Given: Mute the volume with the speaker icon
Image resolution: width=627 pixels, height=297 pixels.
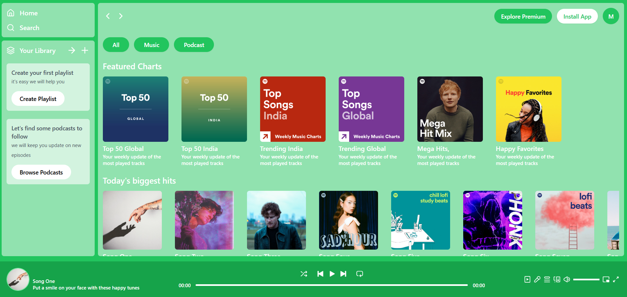Looking at the screenshot, I should 567,279.
